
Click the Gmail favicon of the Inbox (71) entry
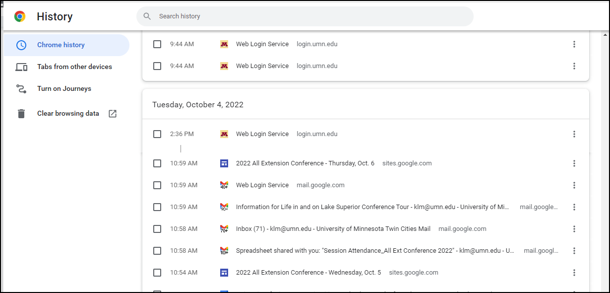(x=224, y=229)
